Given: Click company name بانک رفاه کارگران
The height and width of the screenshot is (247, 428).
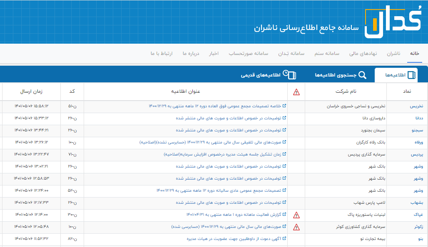Looking at the screenshot, I should pyautogui.click(x=371, y=142).
